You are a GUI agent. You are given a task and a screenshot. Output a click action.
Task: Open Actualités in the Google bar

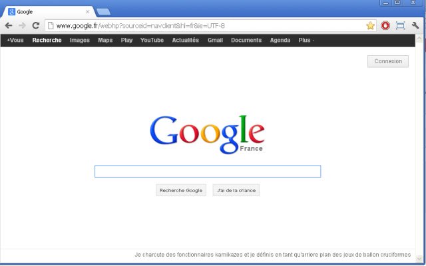[x=185, y=40]
